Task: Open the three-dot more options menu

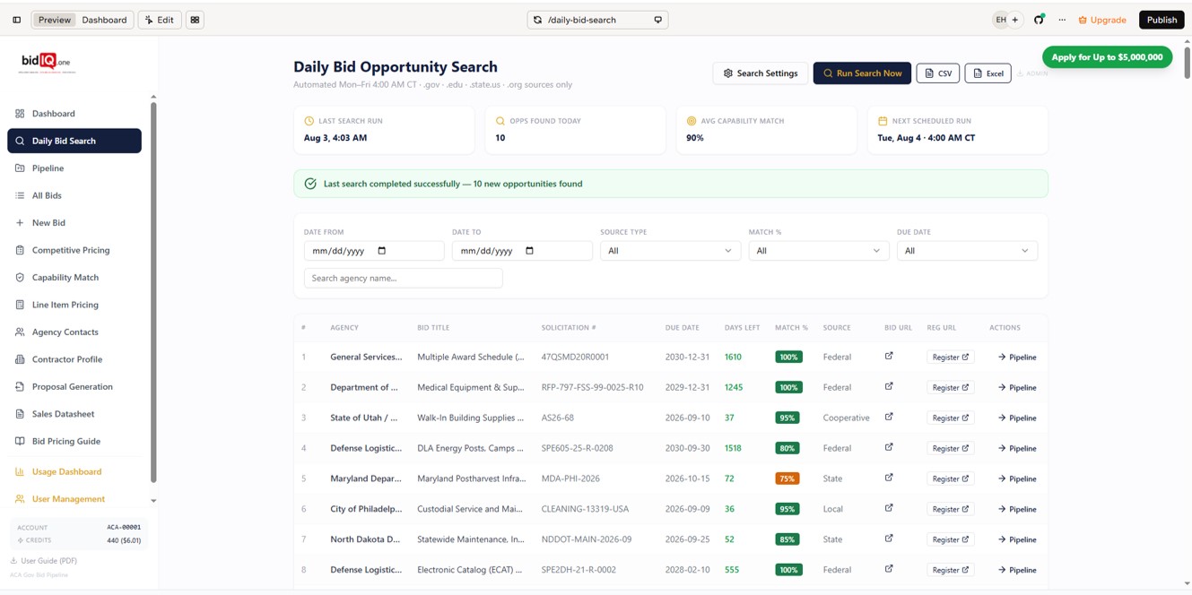Action: click(x=1062, y=20)
